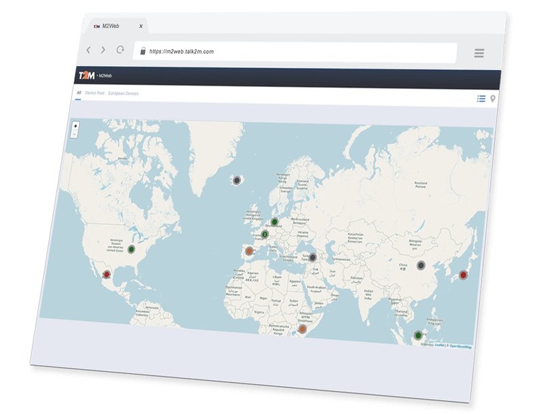Viewport: 546px width, 414px height.
Task: Go back with the browser back arrow
Action: point(89,50)
